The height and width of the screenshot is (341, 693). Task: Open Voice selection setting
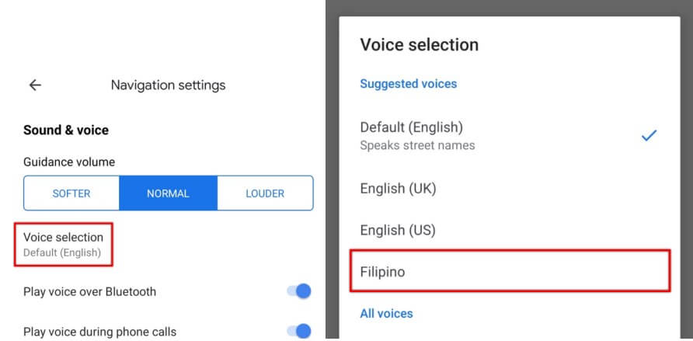coord(64,244)
